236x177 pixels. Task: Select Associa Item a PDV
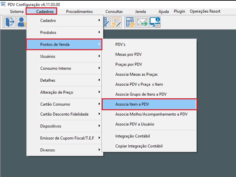click(149, 104)
